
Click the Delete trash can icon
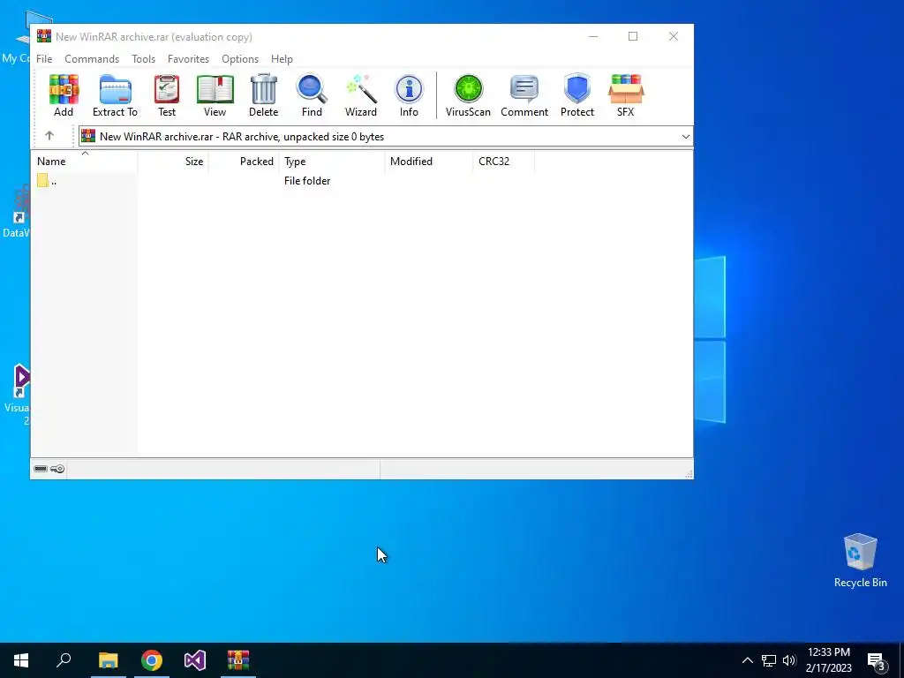(x=263, y=95)
